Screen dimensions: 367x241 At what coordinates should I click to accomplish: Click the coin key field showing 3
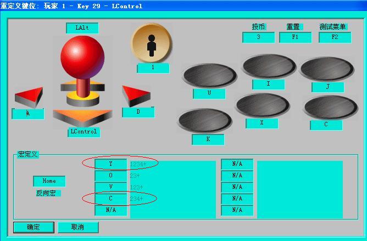258,37
